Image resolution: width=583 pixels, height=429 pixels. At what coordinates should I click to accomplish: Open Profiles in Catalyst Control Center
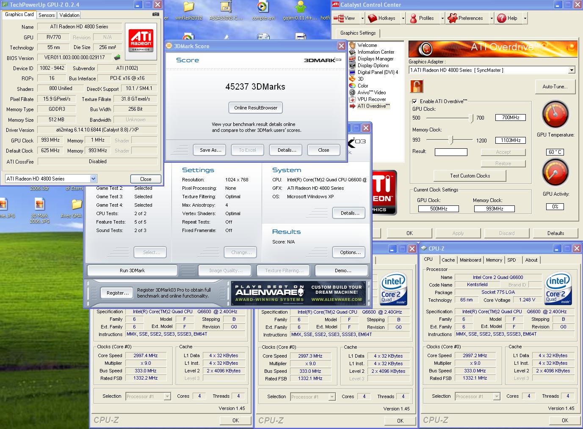(422, 18)
